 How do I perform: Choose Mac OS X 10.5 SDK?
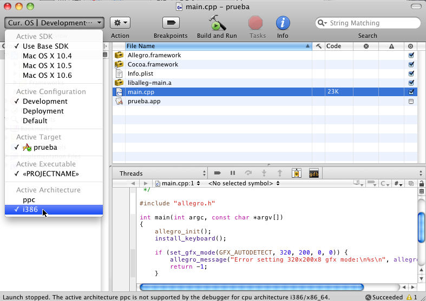pos(54,65)
